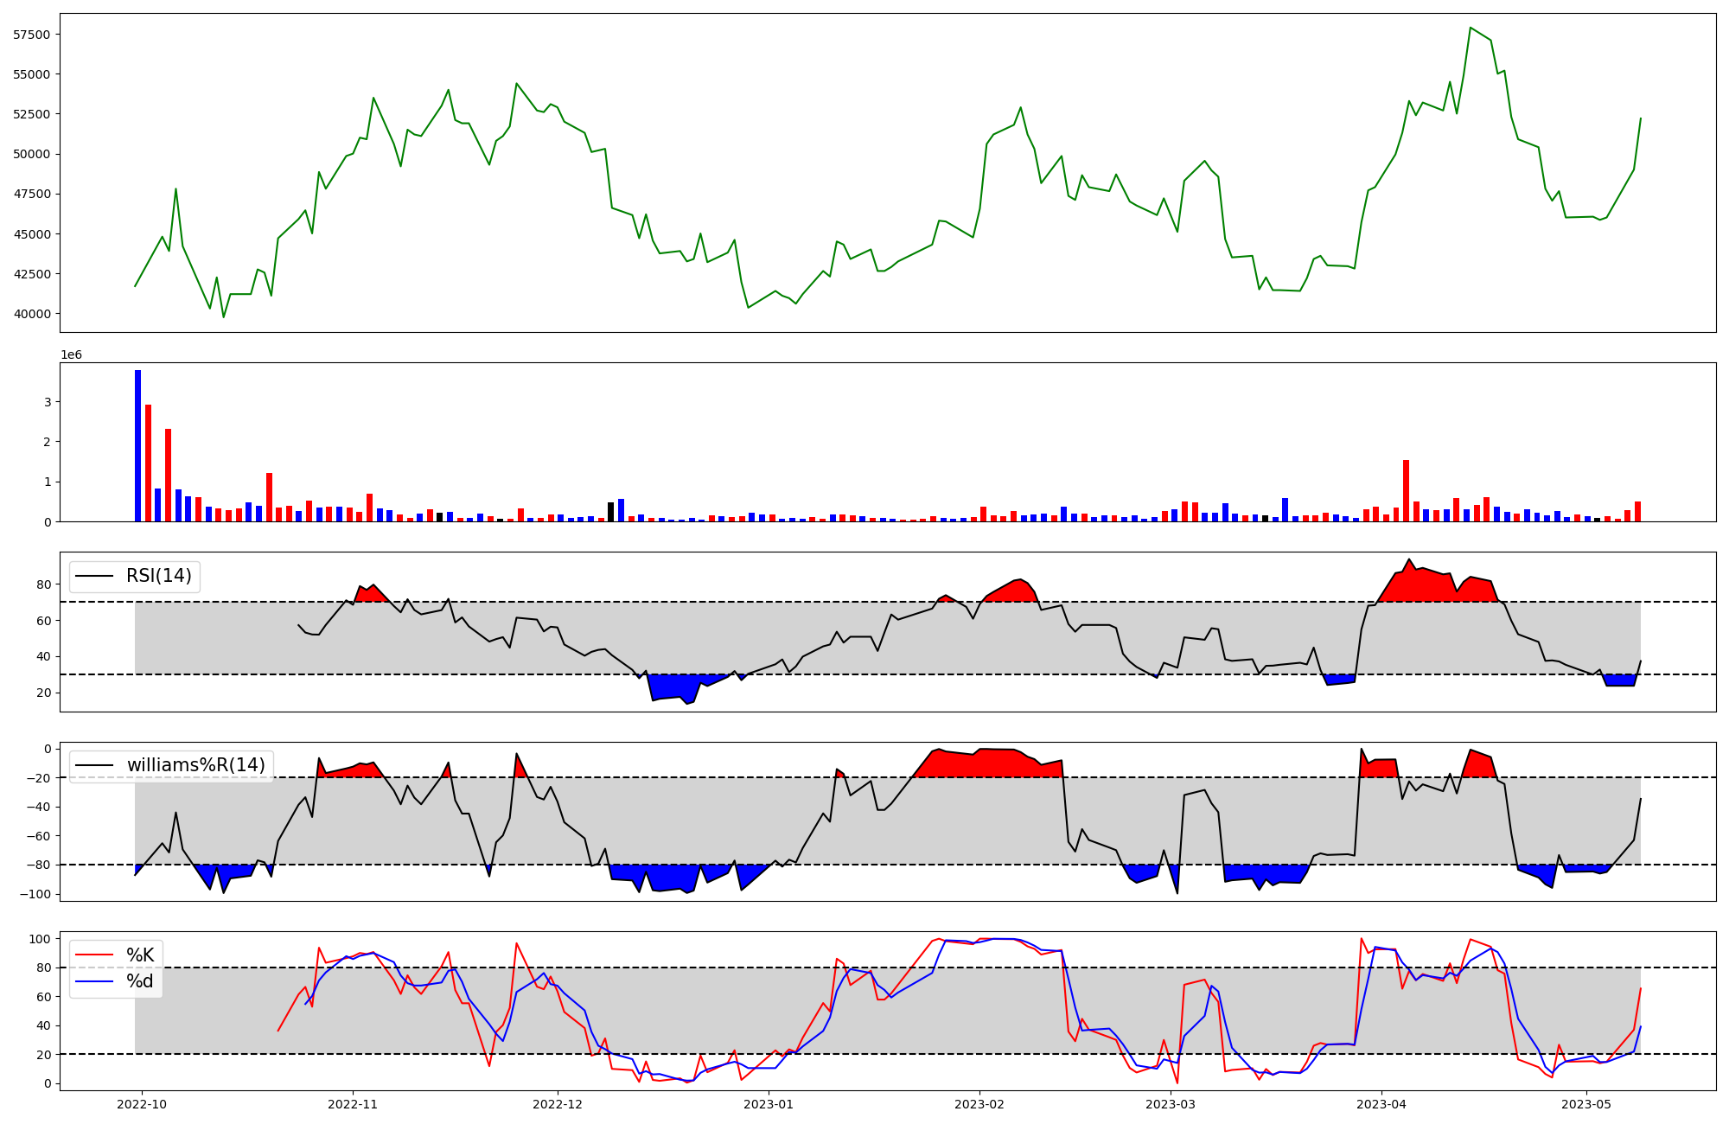Click the black line sample in RSI legend
This screenshot has width=1729, height=1124.
(x=94, y=576)
